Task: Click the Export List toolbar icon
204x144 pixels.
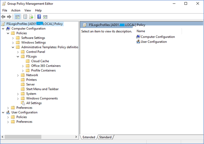Action: (31, 17)
